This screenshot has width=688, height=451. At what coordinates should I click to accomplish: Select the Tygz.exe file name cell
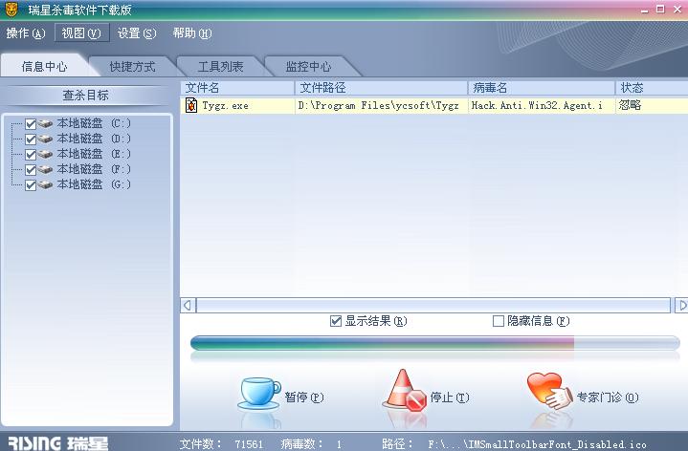pos(237,106)
